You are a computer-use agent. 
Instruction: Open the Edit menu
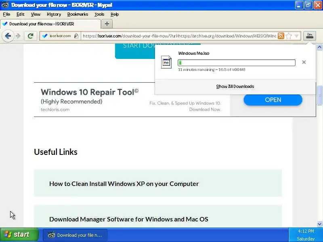point(21,14)
